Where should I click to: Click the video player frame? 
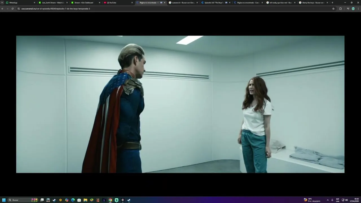[x=180, y=104]
